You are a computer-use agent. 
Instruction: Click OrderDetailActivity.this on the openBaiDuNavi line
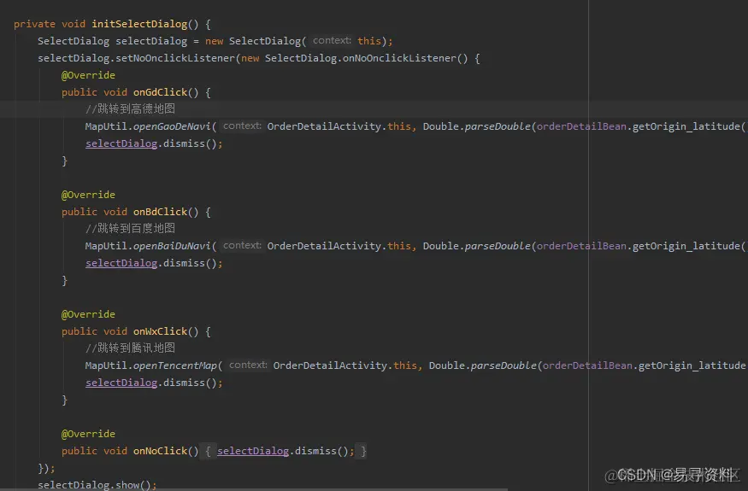(339, 246)
